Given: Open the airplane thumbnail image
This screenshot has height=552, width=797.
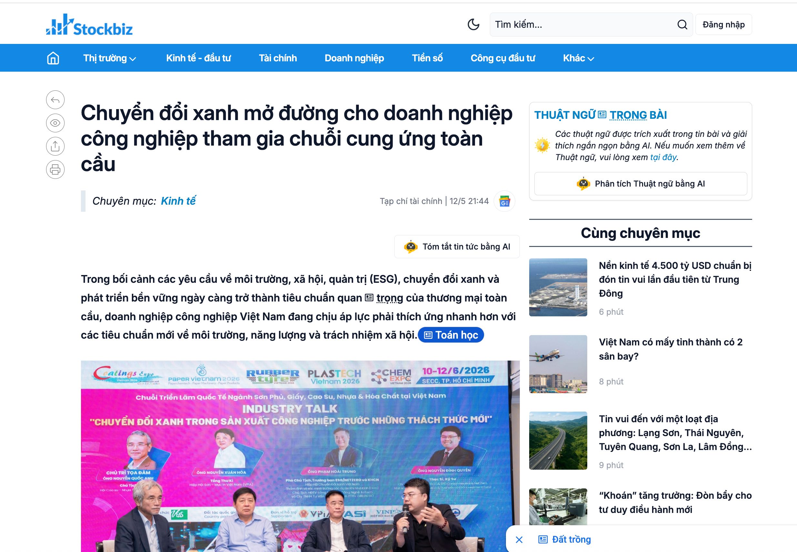Looking at the screenshot, I should (x=558, y=364).
